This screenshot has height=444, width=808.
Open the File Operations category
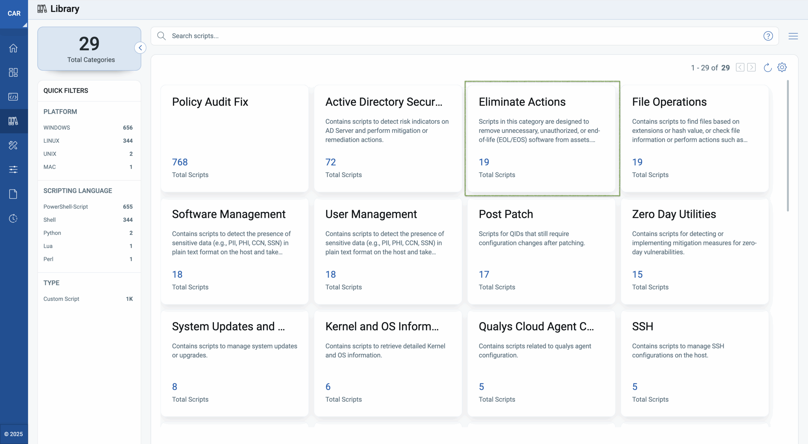tap(695, 138)
